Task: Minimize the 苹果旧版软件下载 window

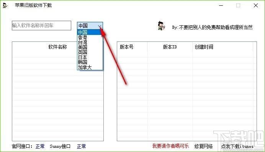Action: pos(221,5)
